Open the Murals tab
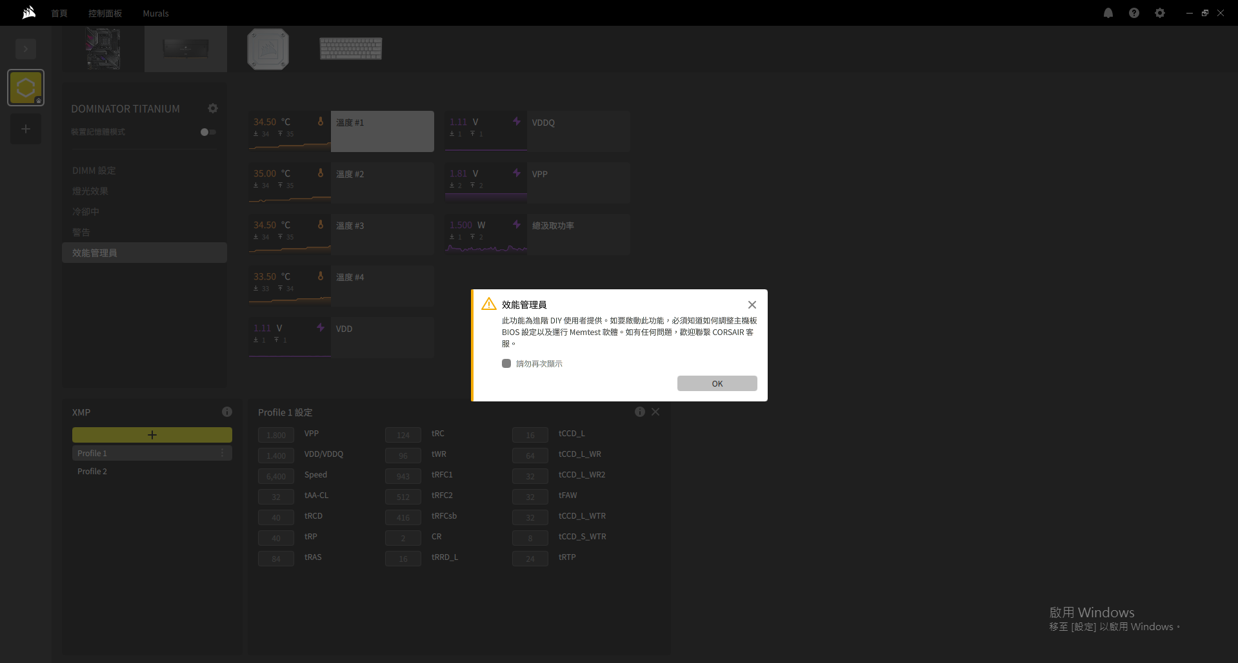 click(155, 14)
